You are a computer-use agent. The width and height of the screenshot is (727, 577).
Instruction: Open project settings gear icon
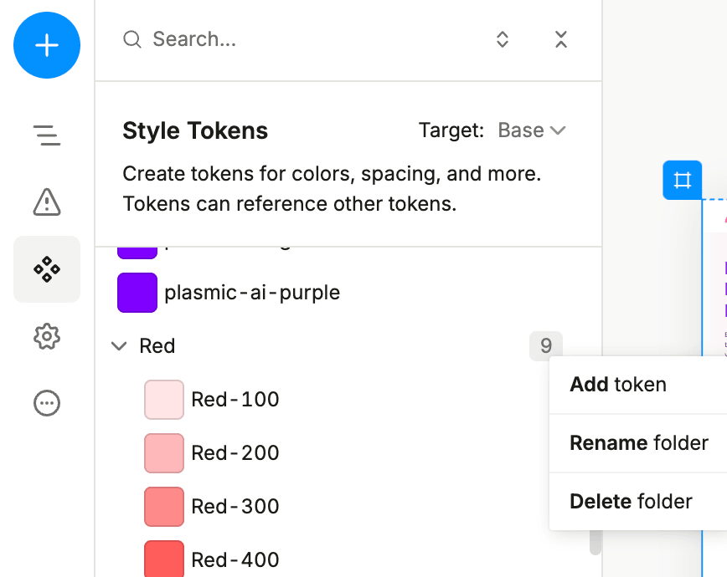[47, 336]
